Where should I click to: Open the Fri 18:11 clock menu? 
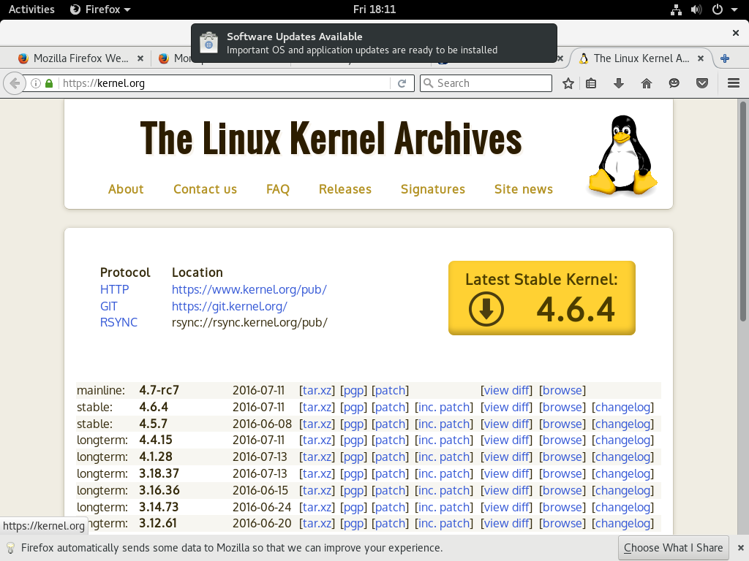tap(374, 9)
